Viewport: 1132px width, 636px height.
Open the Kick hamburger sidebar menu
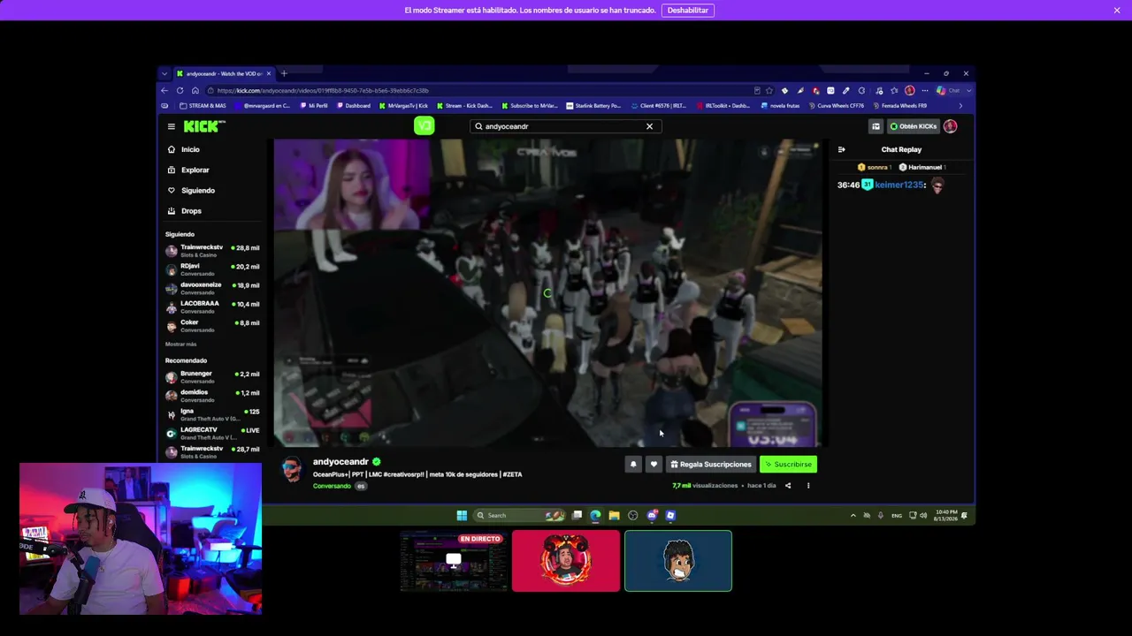(x=172, y=126)
